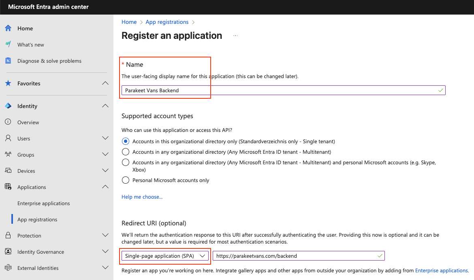
Task: Click the Applications grid icon
Action: point(8,187)
